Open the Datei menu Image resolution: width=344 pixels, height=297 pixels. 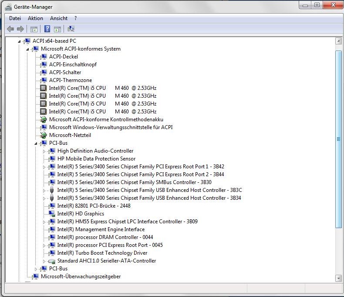point(15,18)
